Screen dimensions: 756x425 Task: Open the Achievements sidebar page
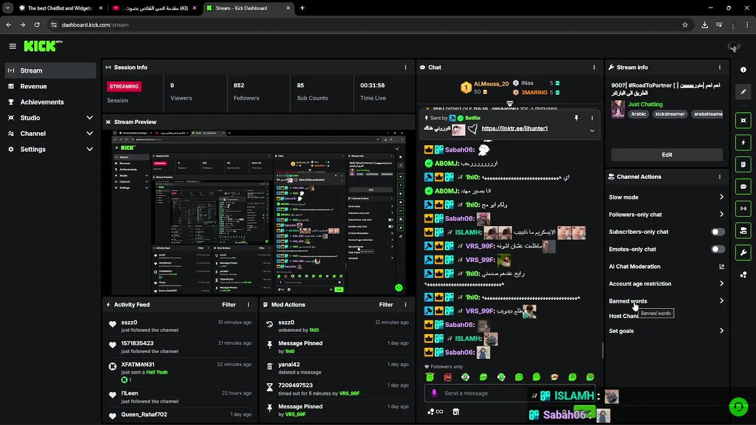point(49,102)
